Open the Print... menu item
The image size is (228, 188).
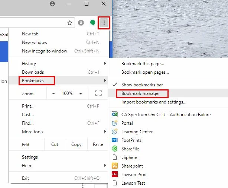click(58, 106)
